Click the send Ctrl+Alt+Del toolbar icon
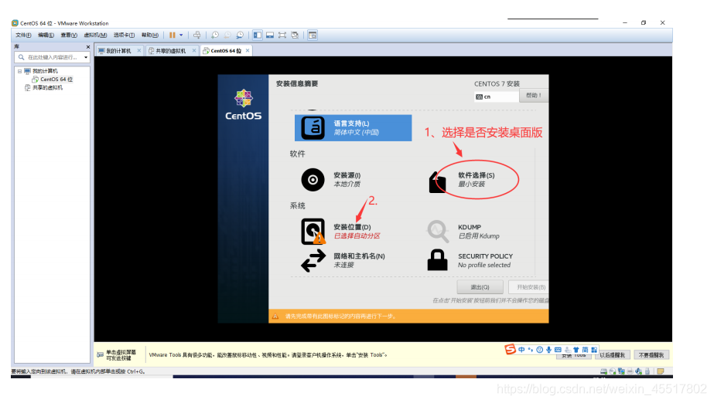 point(196,35)
